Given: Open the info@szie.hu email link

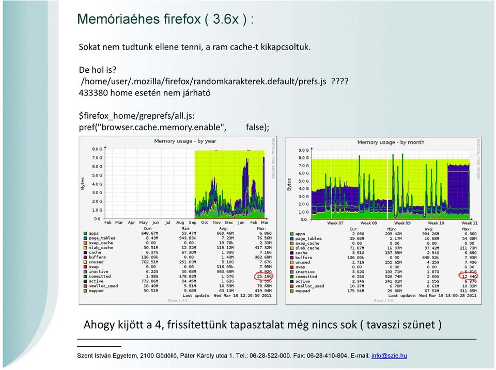Looking at the screenshot, I should tap(389, 356).
